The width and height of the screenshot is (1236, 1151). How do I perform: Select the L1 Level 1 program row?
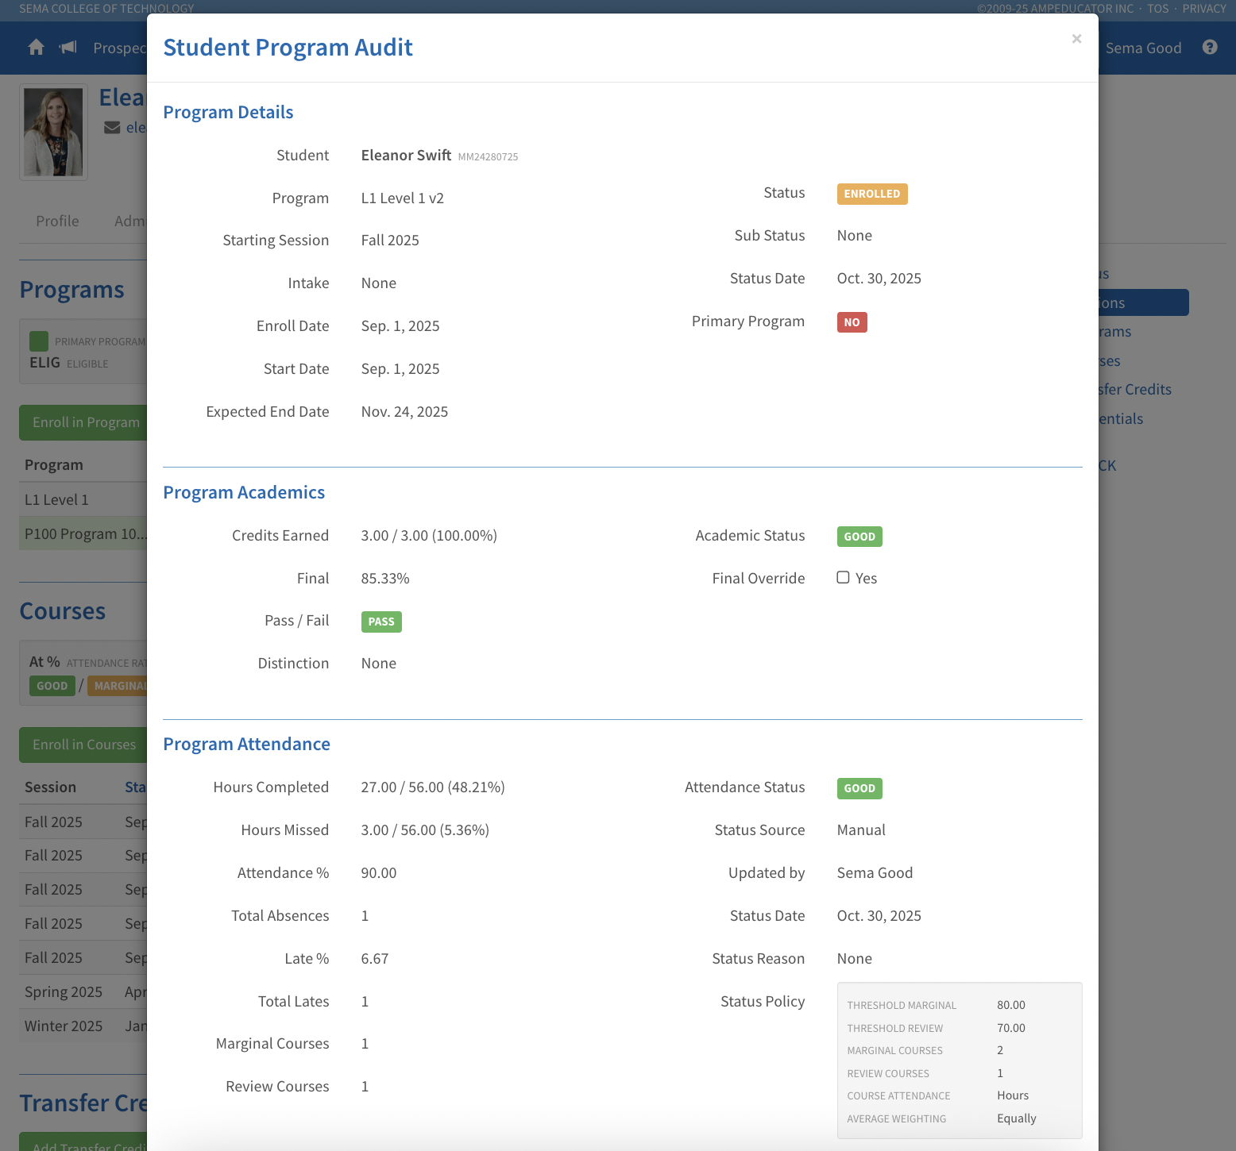click(x=56, y=500)
